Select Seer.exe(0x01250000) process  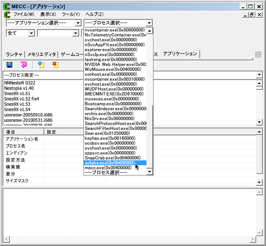point(115,133)
